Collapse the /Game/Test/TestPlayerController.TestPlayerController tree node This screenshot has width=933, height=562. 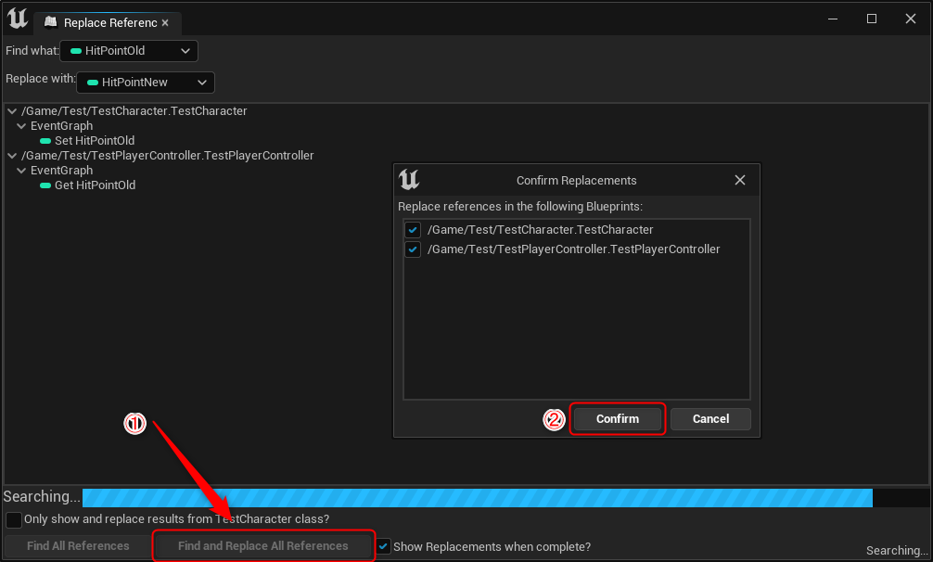[x=12, y=156]
